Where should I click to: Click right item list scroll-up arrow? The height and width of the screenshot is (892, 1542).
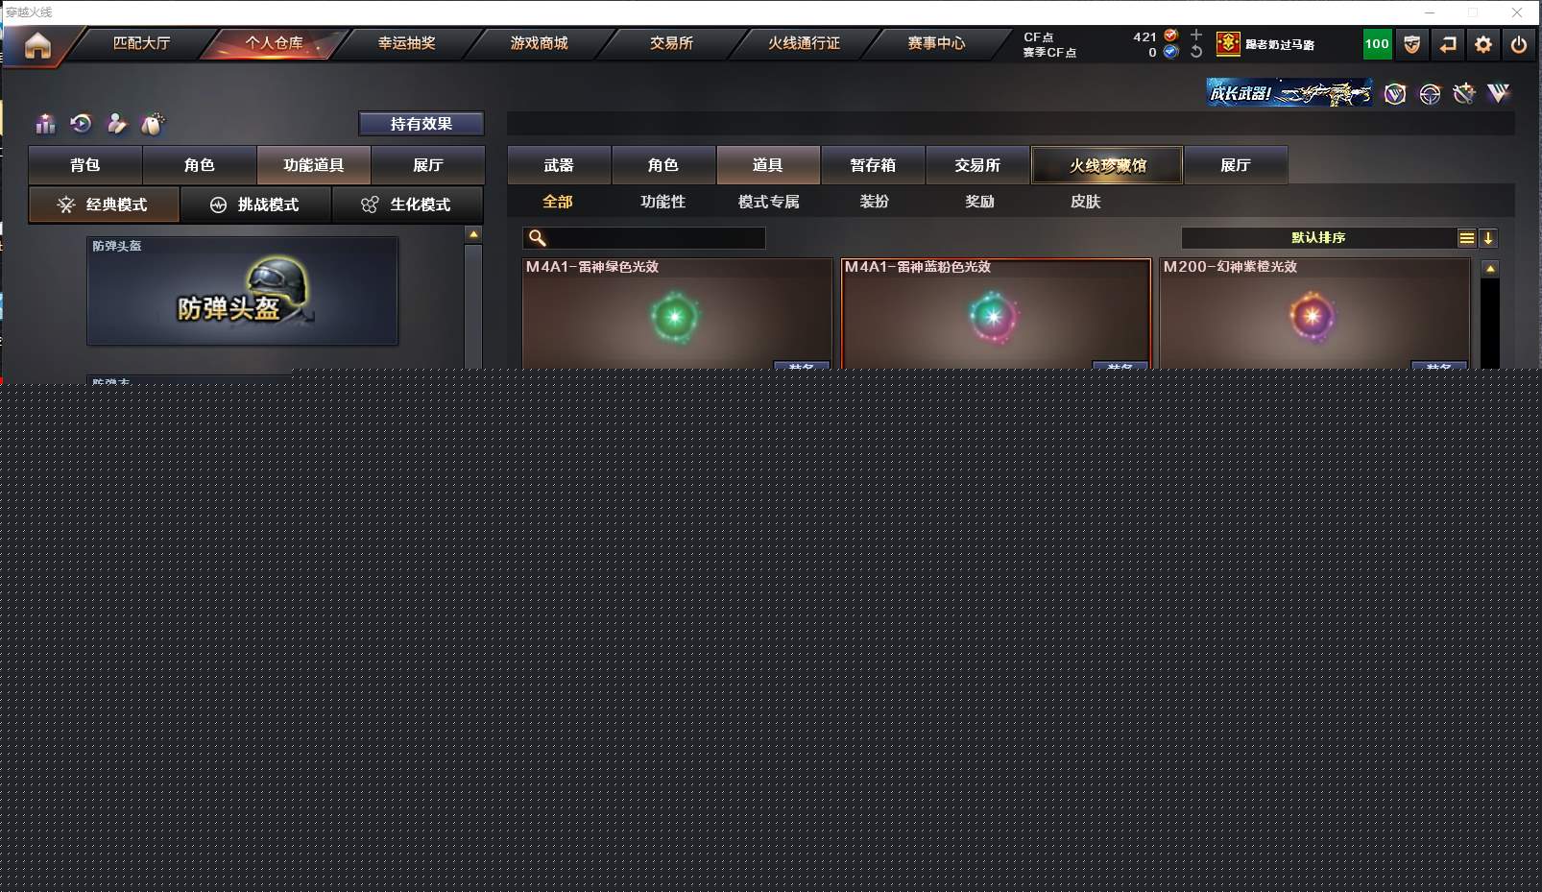pyautogui.click(x=1490, y=269)
